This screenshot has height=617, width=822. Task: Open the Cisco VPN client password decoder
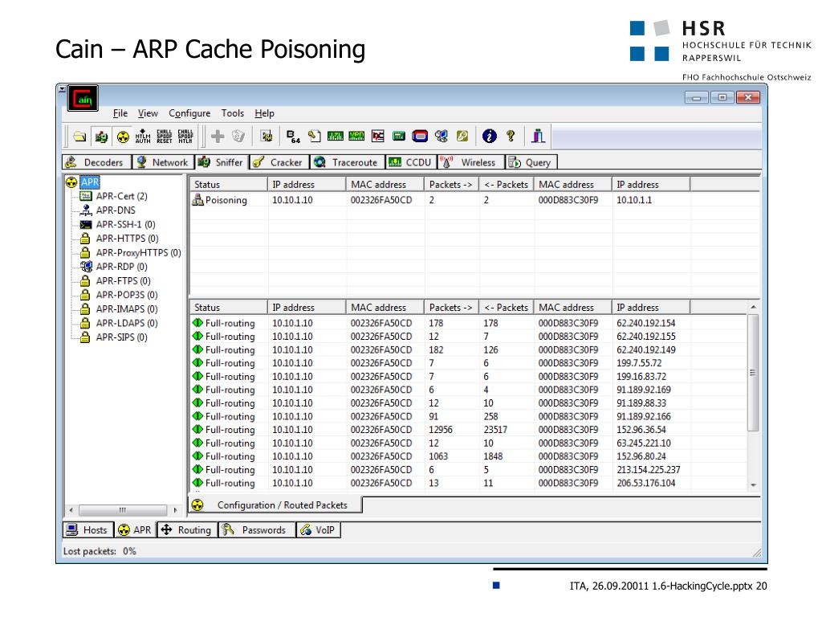356,137
